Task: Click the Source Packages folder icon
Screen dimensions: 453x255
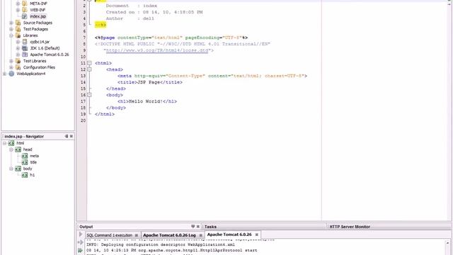Action: 18,23
